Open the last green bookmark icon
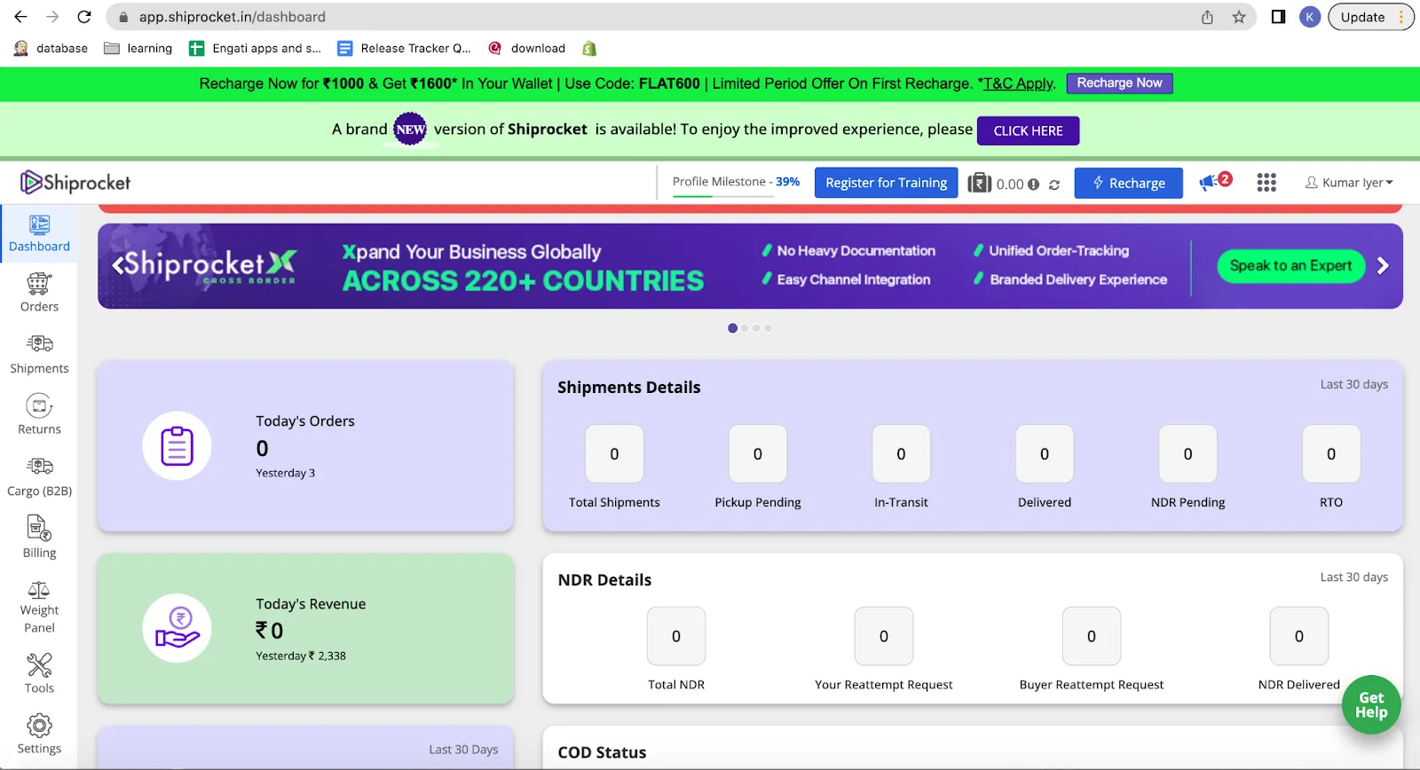The height and width of the screenshot is (770, 1420). click(x=589, y=49)
